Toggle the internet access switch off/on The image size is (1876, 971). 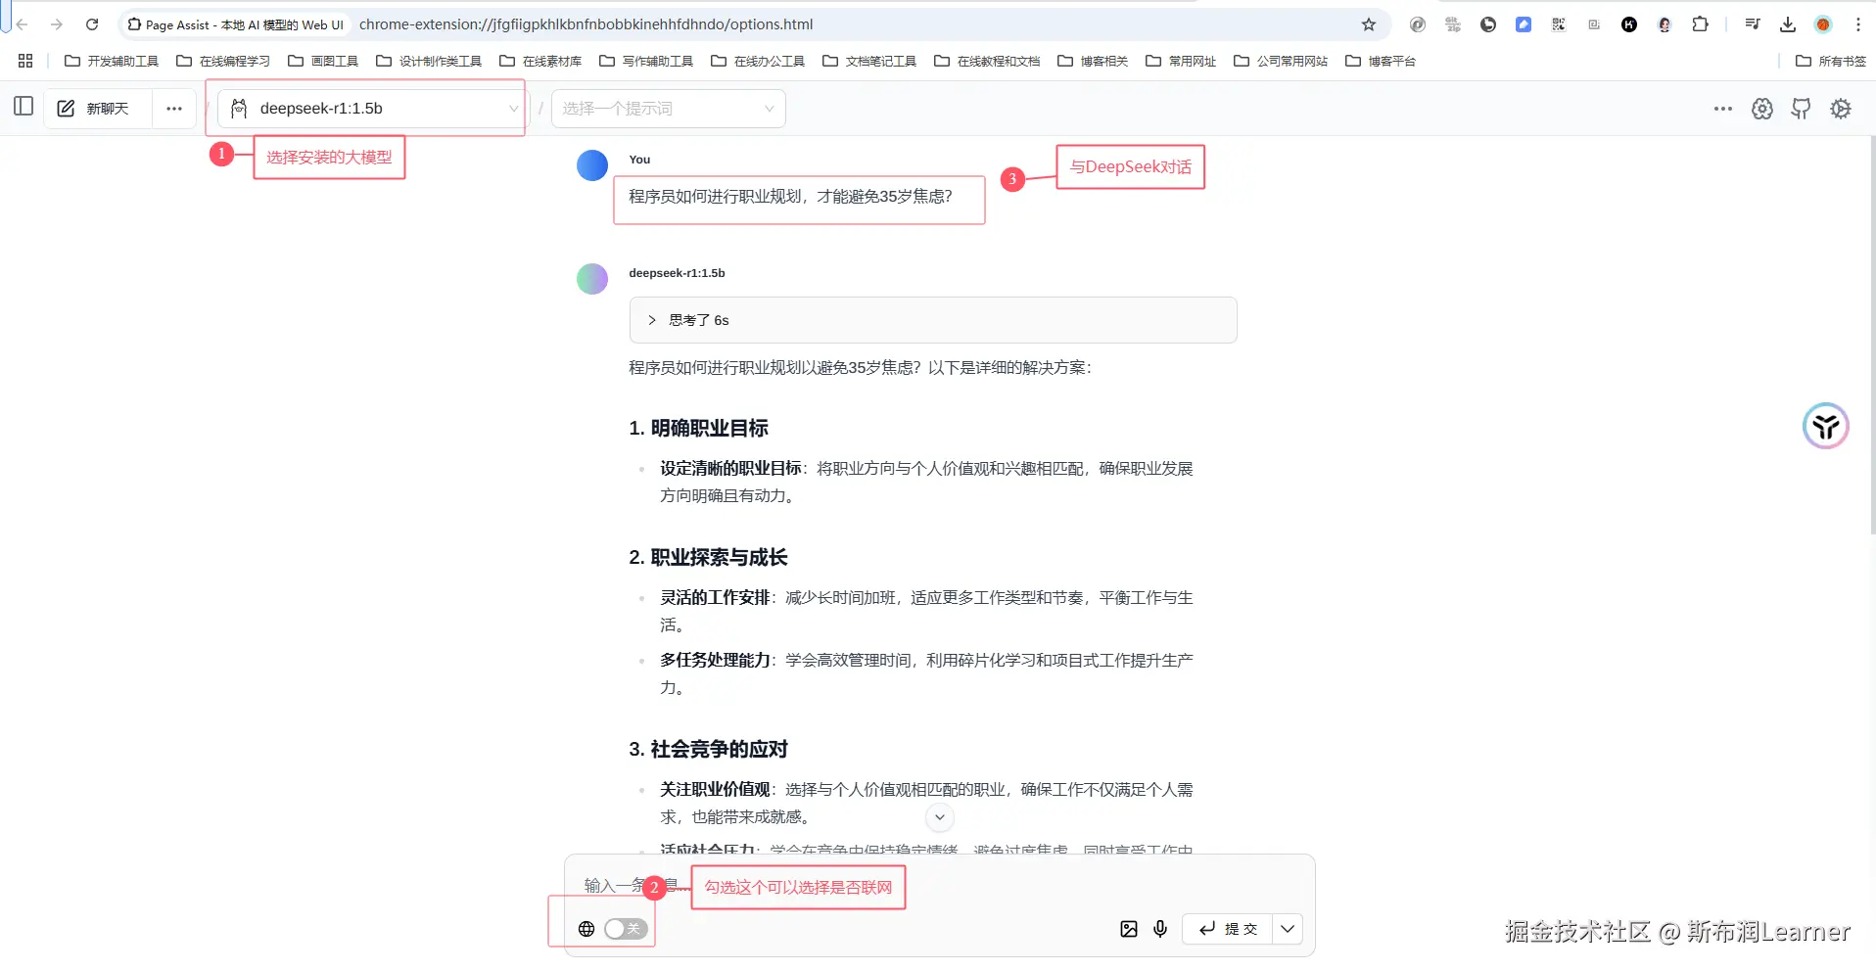pyautogui.click(x=624, y=928)
